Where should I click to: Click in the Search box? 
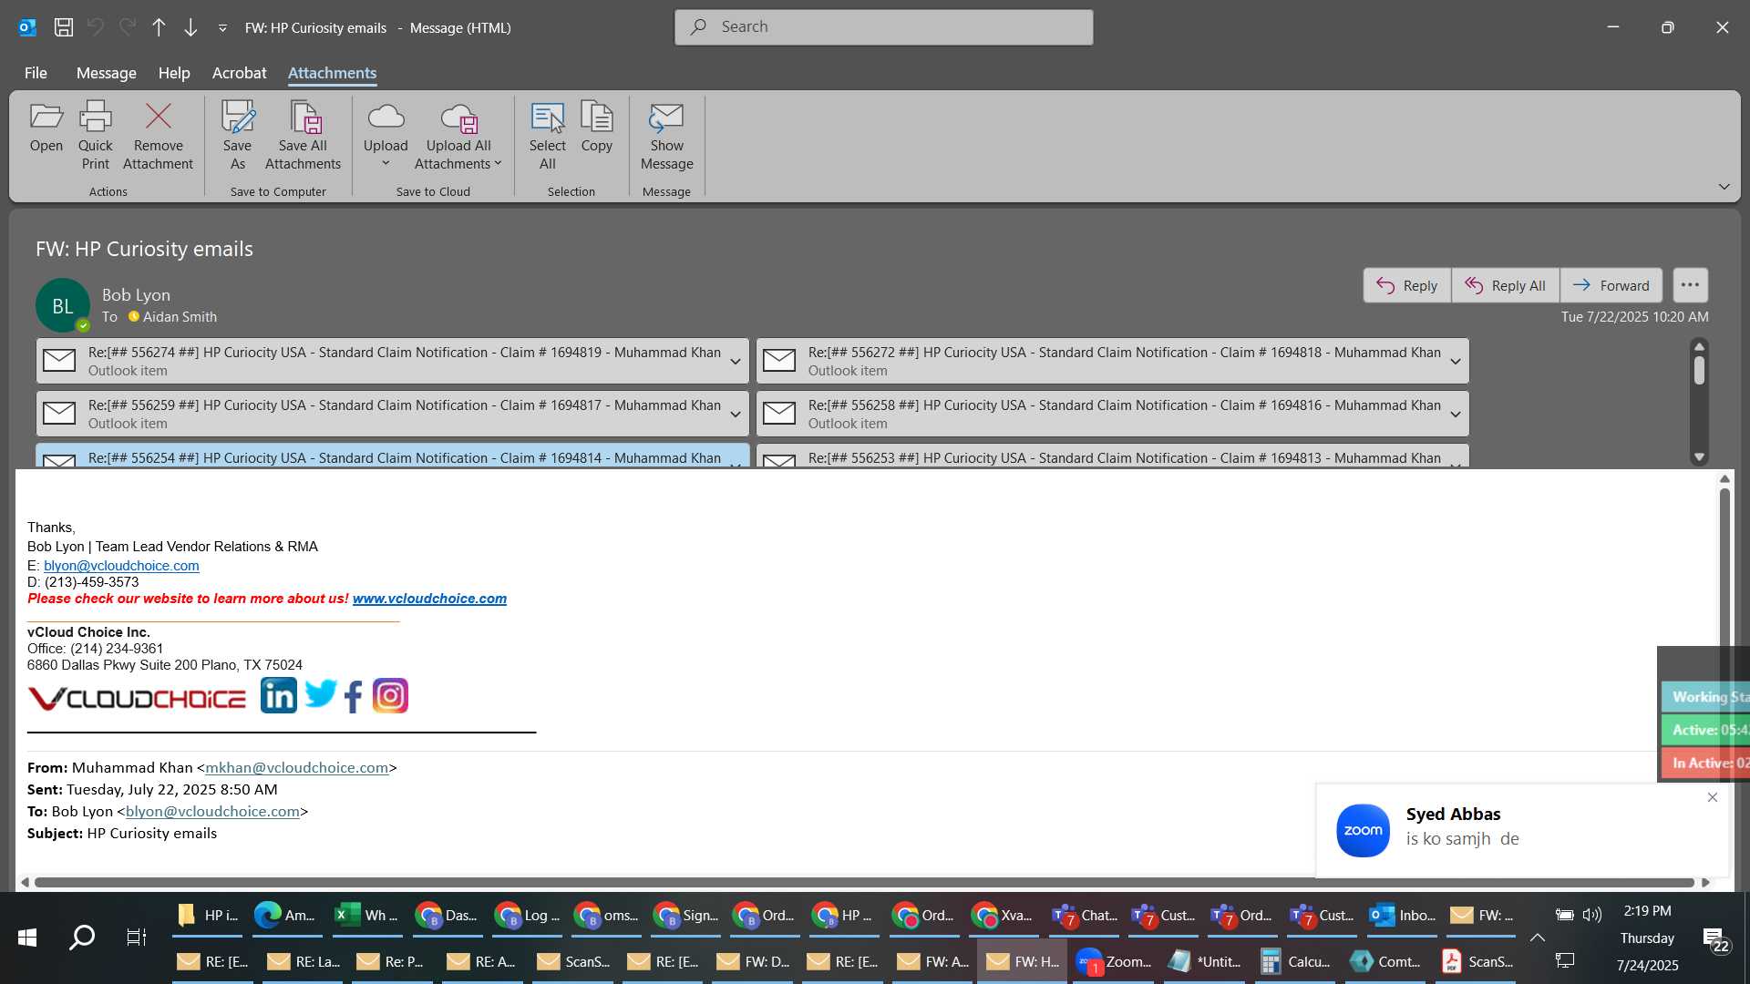pyautogui.click(x=883, y=27)
